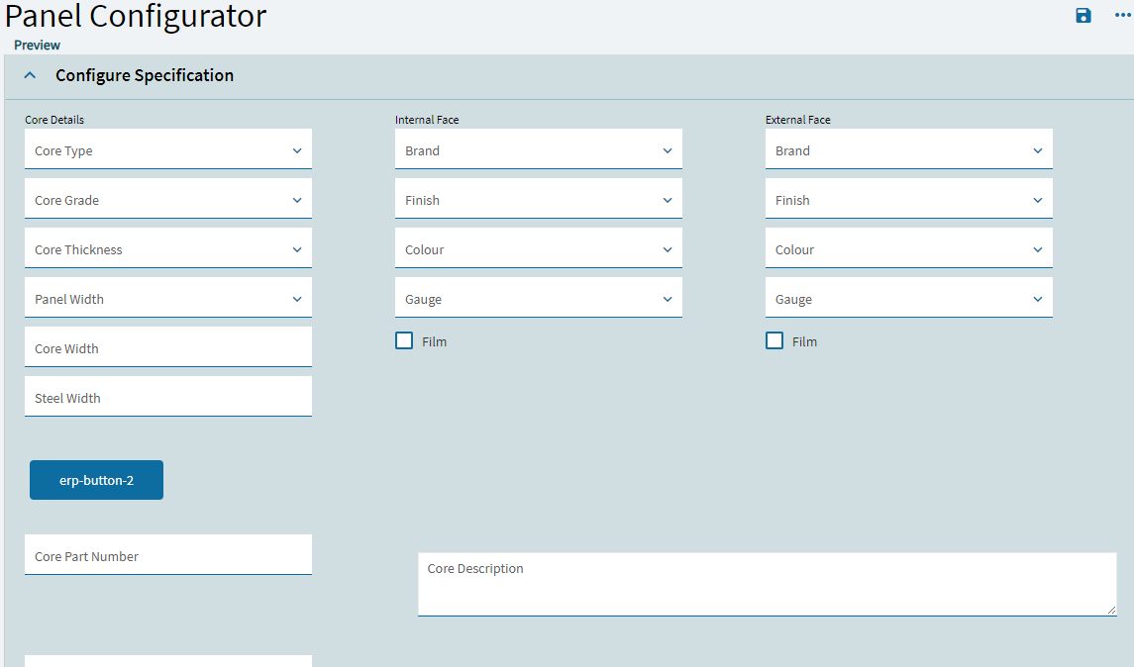Viewport: 1134px width, 667px height.
Task: Open the Core Thickness dropdown
Action: coord(167,248)
